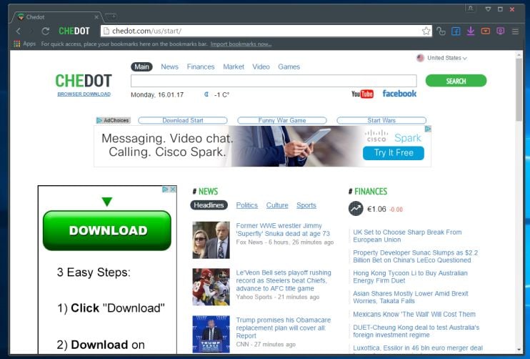The image size is (530, 359).
Task: Open UK Set to Choose Sharp Break article
Action: click(x=407, y=236)
